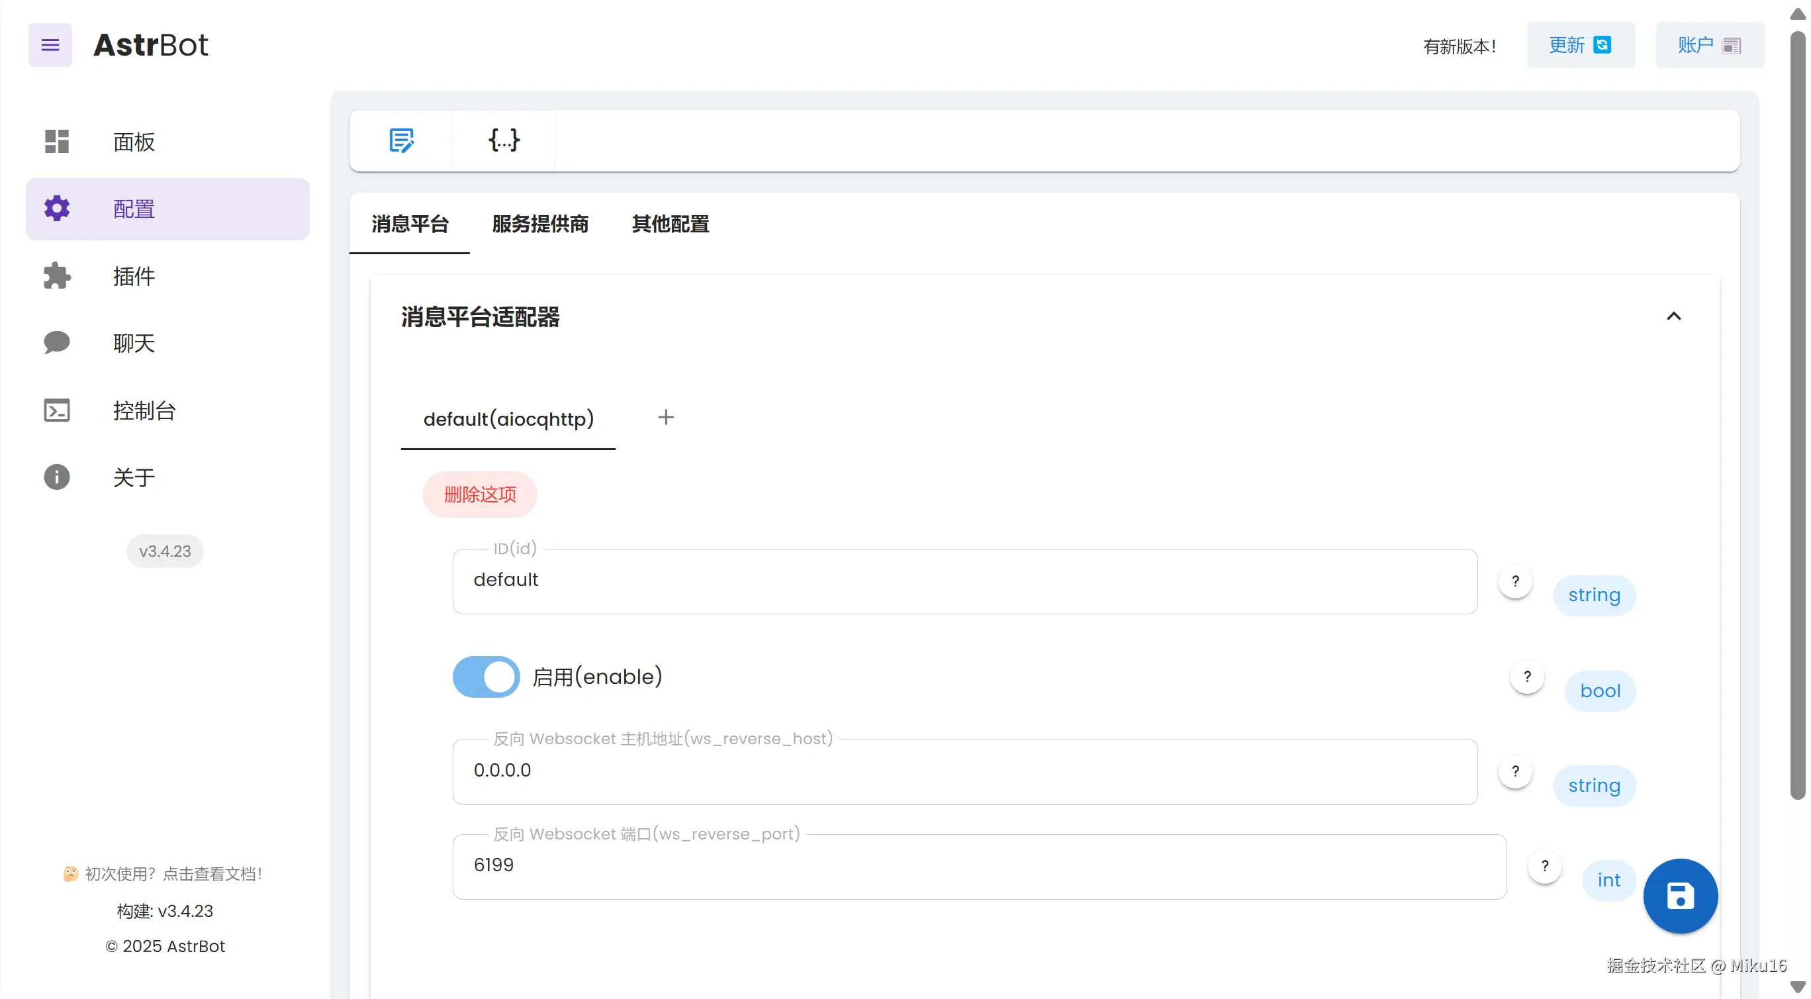Show help for ws_reverse_port field
This screenshot has height=999, width=1811.
[1544, 865]
